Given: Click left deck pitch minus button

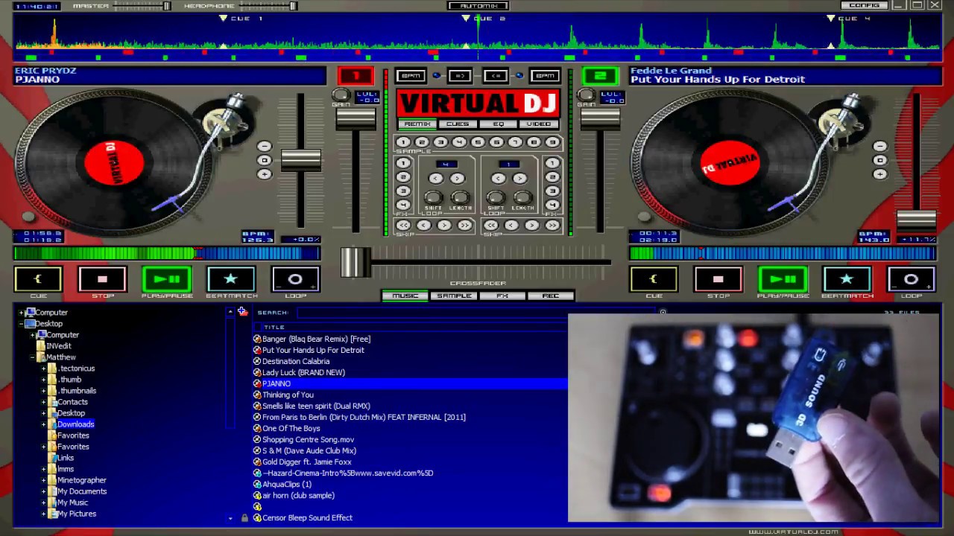Looking at the screenshot, I should point(264,147).
